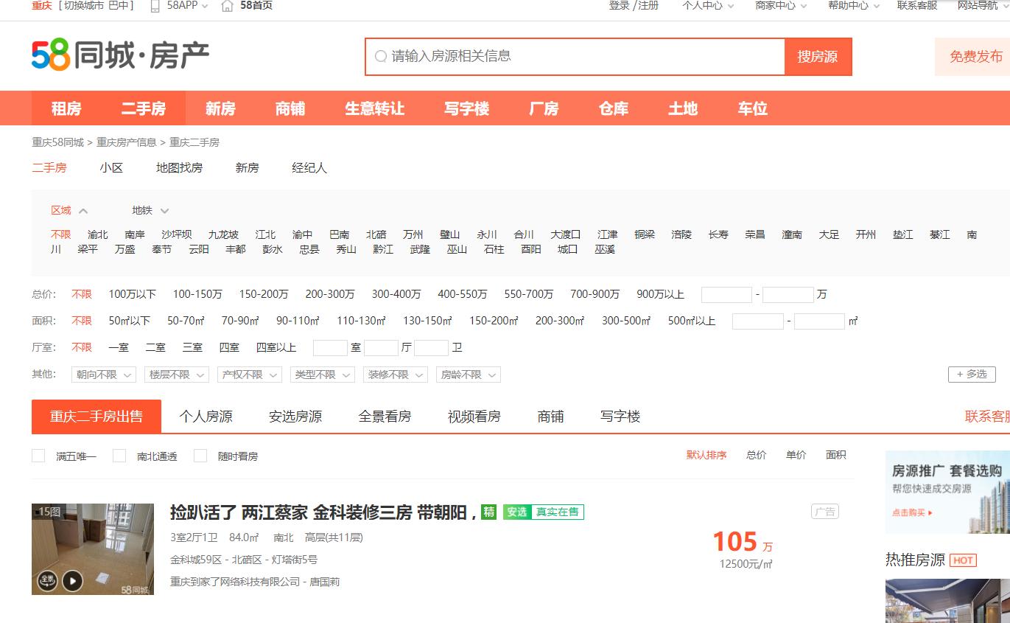The width and height of the screenshot is (1010, 623).
Task: Click the green 安选 badge on the listing
Action: (x=518, y=512)
